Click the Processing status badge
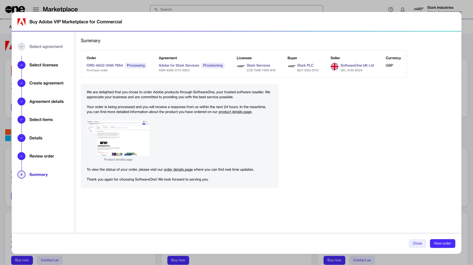The image size is (473, 265). 136,65
